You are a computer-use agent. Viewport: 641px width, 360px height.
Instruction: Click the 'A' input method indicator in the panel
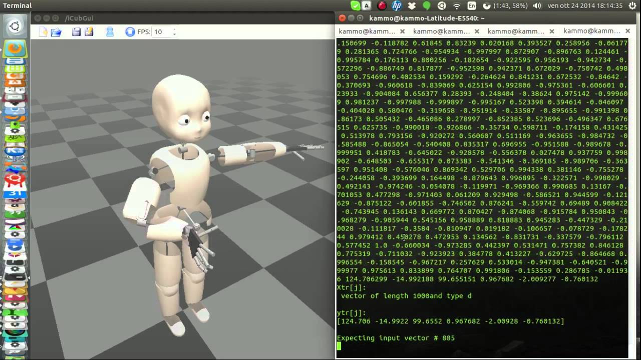click(x=367, y=5)
